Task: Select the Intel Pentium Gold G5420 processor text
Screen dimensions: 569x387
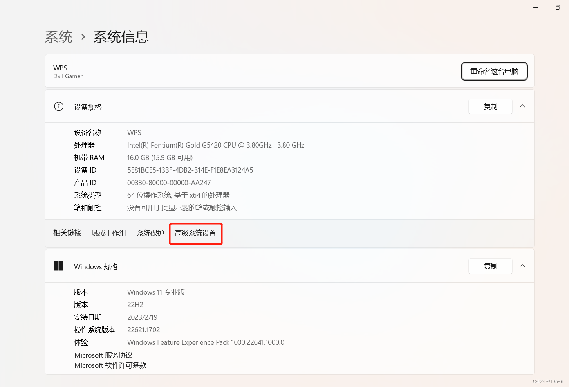Action: coord(216,145)
